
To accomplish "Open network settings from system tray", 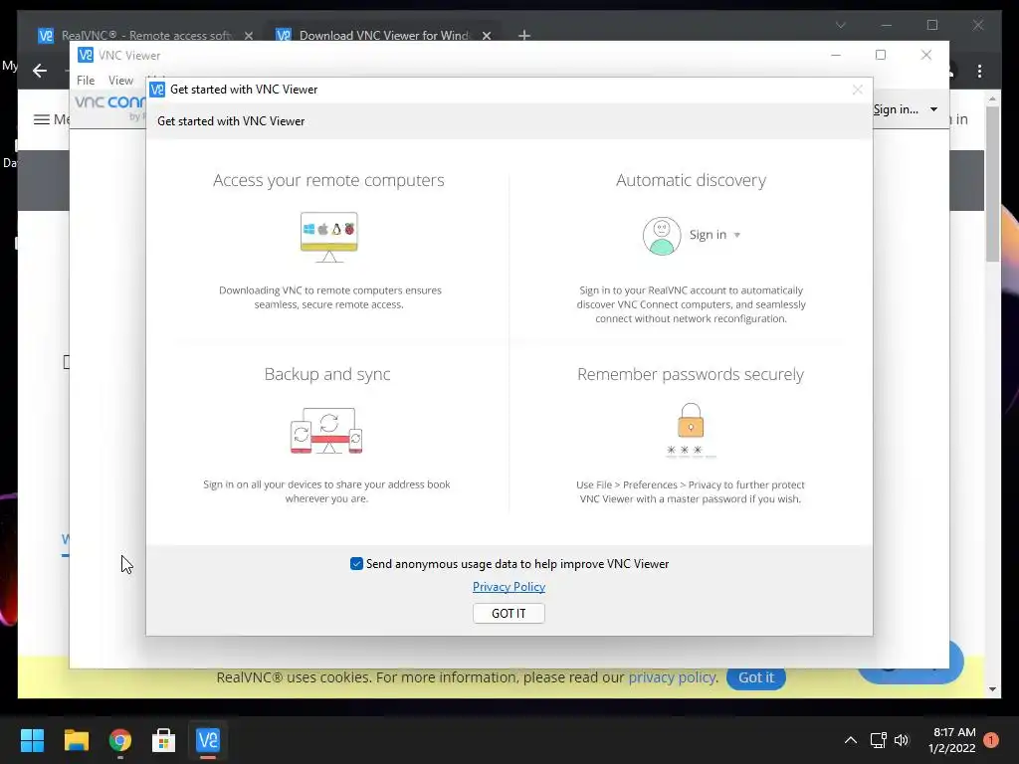I will [x=878, y=740].
